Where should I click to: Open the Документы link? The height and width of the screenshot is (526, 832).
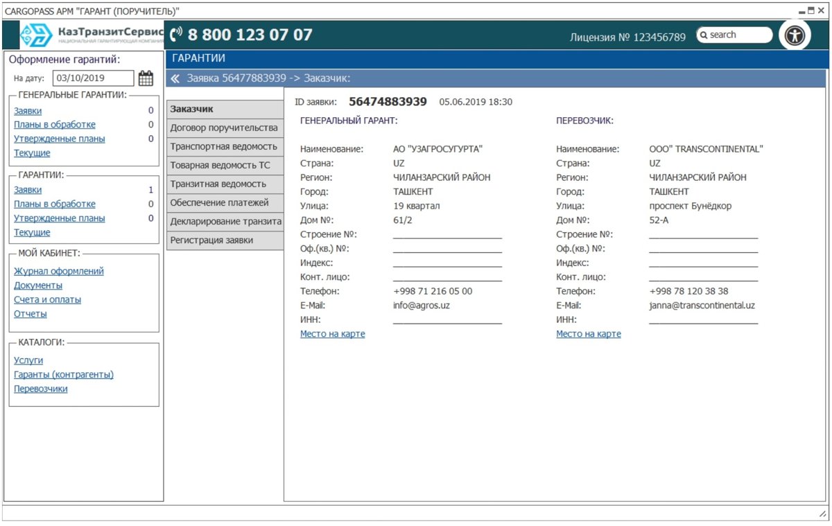[38, 286]
